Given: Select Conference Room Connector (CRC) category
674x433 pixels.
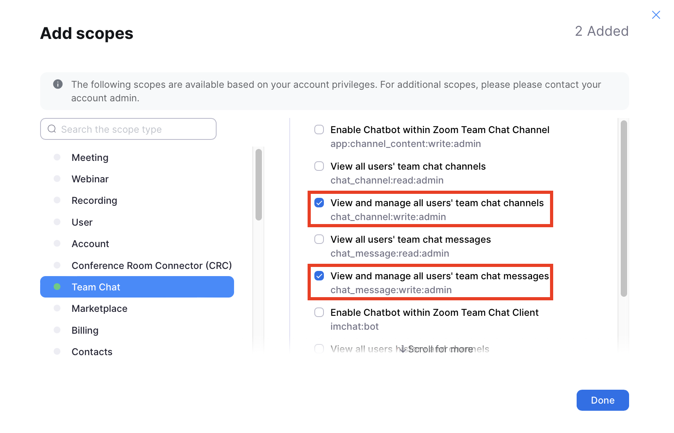Looking at the screenshot, I should 151,265.
